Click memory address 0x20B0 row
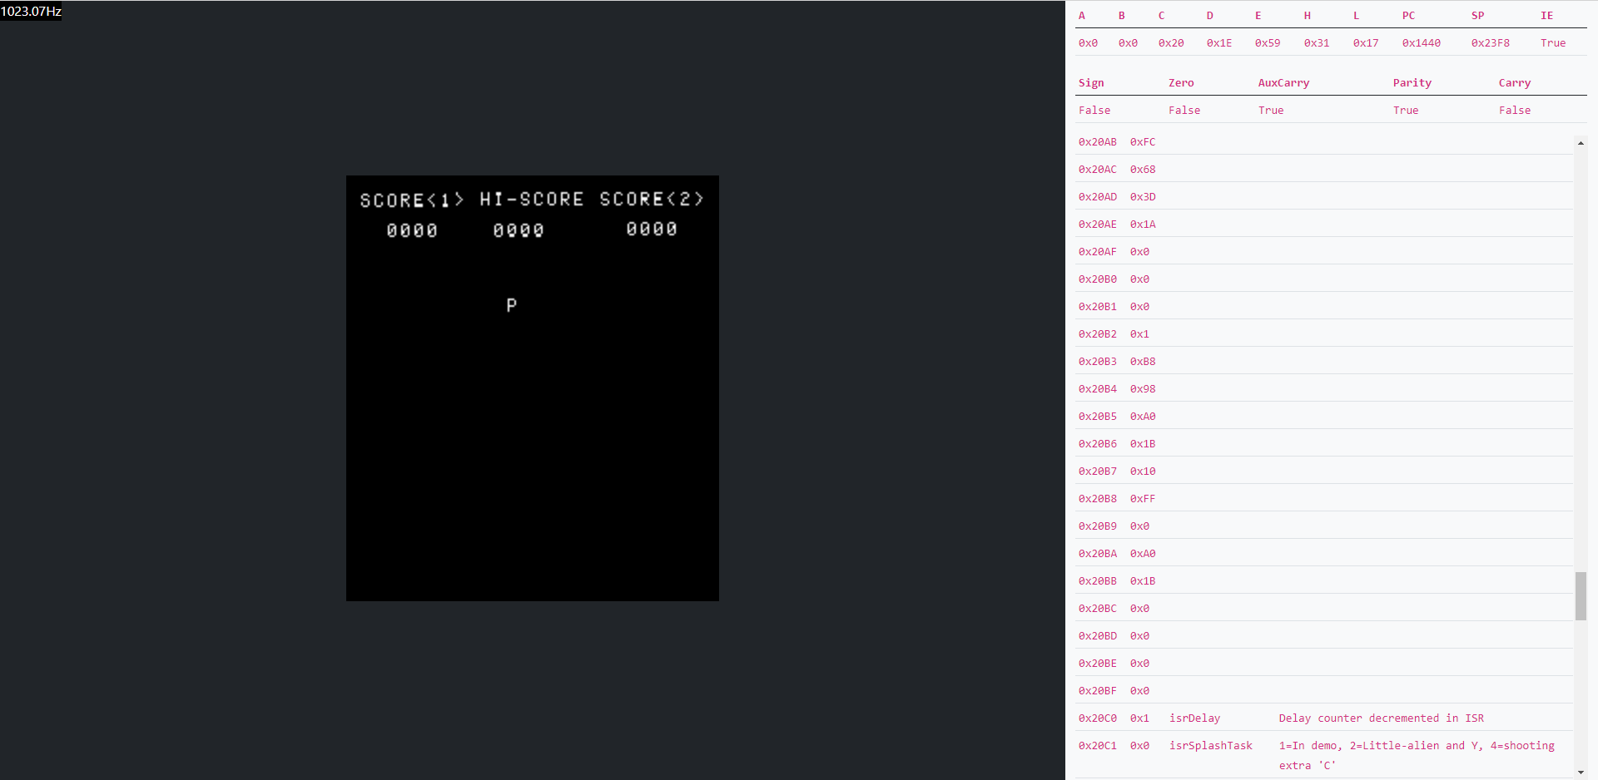 (1324, 279)
